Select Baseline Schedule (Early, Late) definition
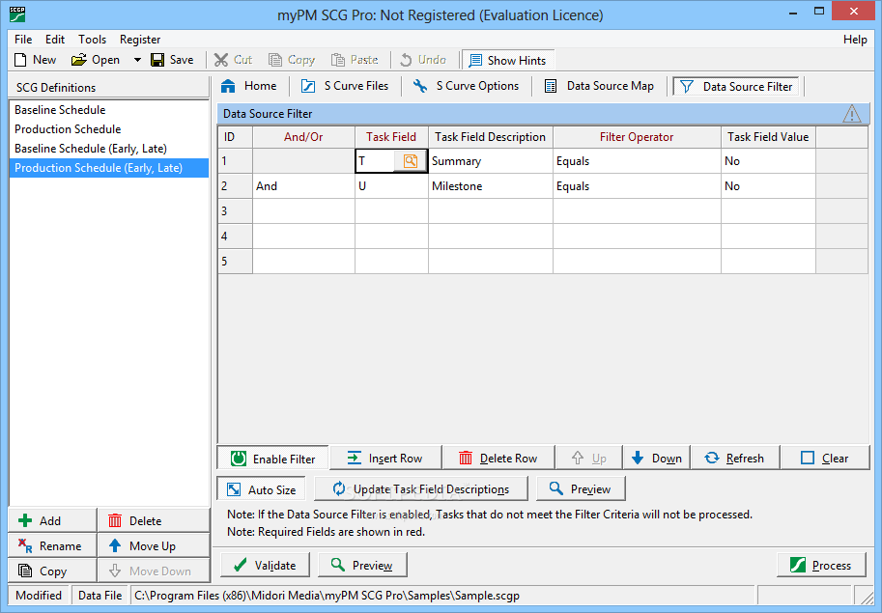Image resolution: width=882 pixels, height=613 pixels. tap(109, 149)
